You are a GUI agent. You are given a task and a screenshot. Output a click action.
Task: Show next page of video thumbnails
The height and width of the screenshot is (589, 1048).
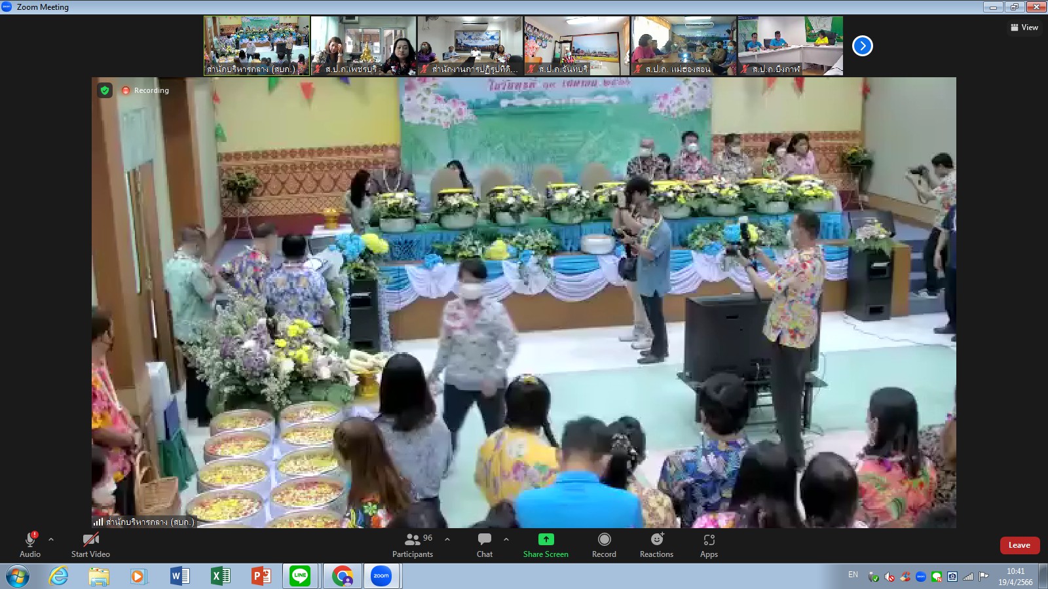coord(862,46)
